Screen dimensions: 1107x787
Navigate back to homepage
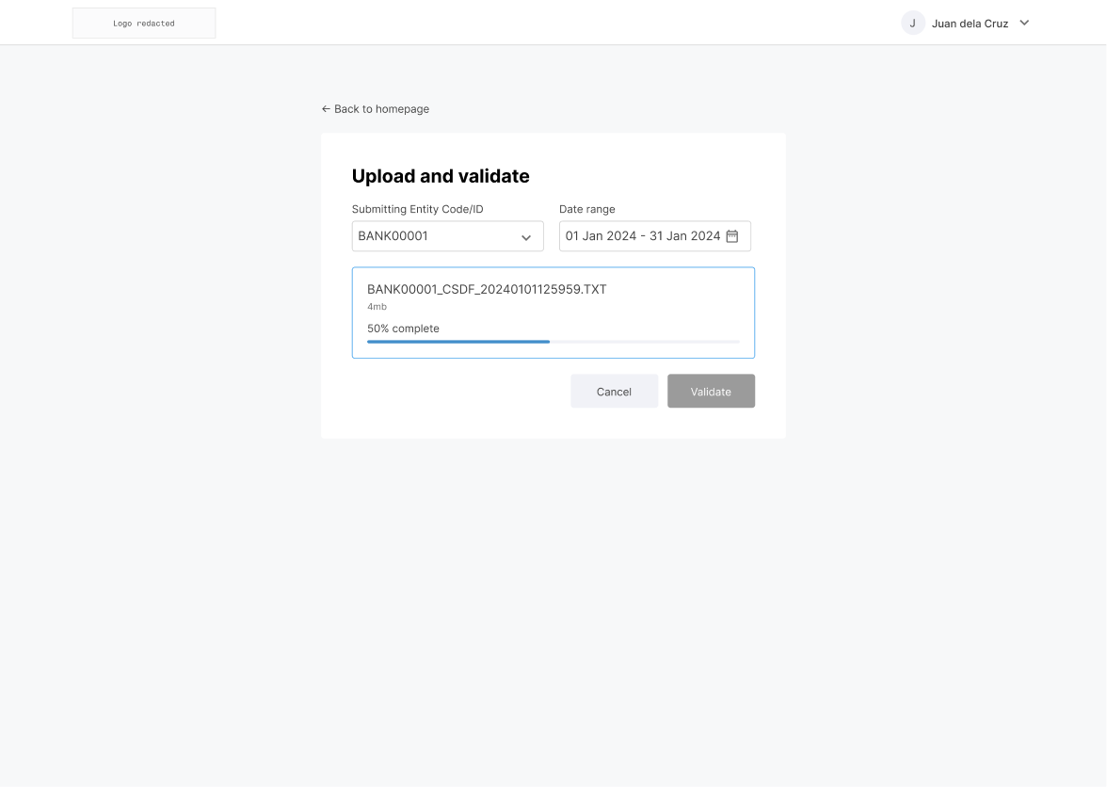[375, 108]
